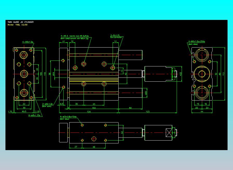
Task: Select the "2-M6x1.0p" callout note
Action: click(47, 104)
